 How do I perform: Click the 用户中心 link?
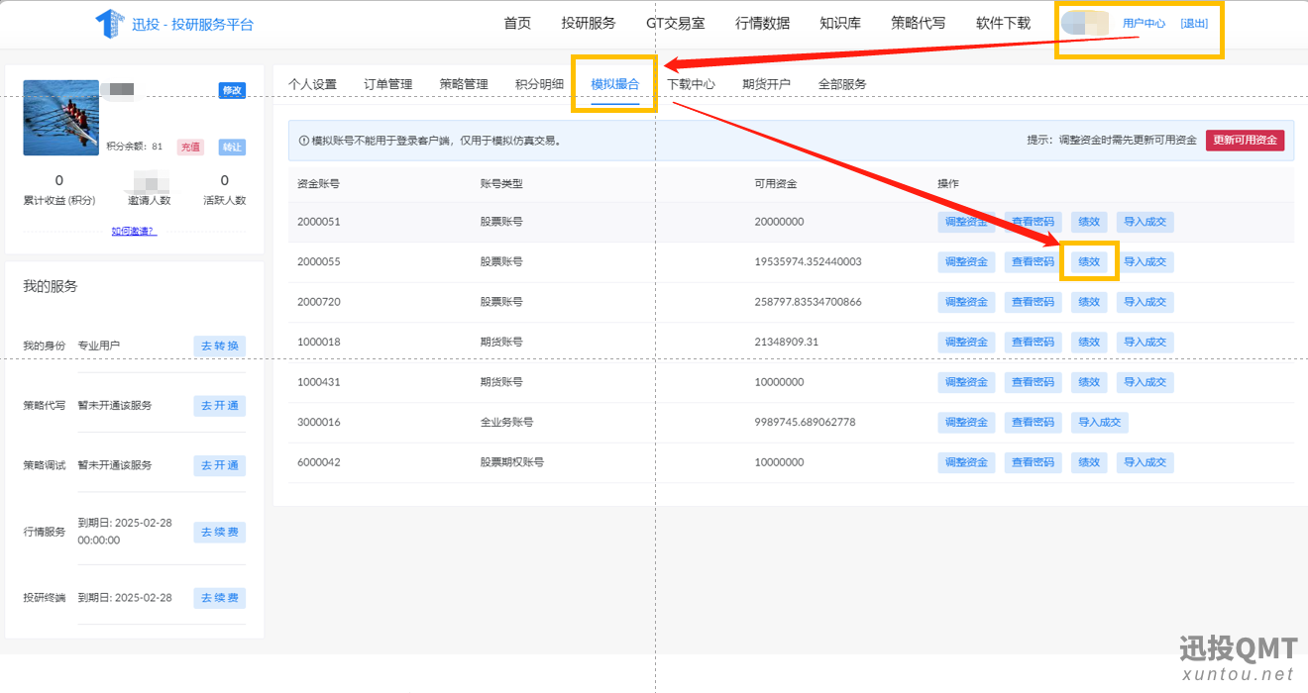click(1144, 24)
